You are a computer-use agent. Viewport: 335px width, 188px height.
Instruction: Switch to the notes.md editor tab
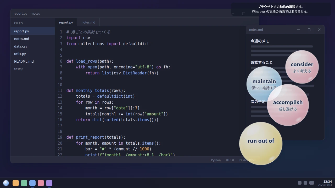point(88,22)
